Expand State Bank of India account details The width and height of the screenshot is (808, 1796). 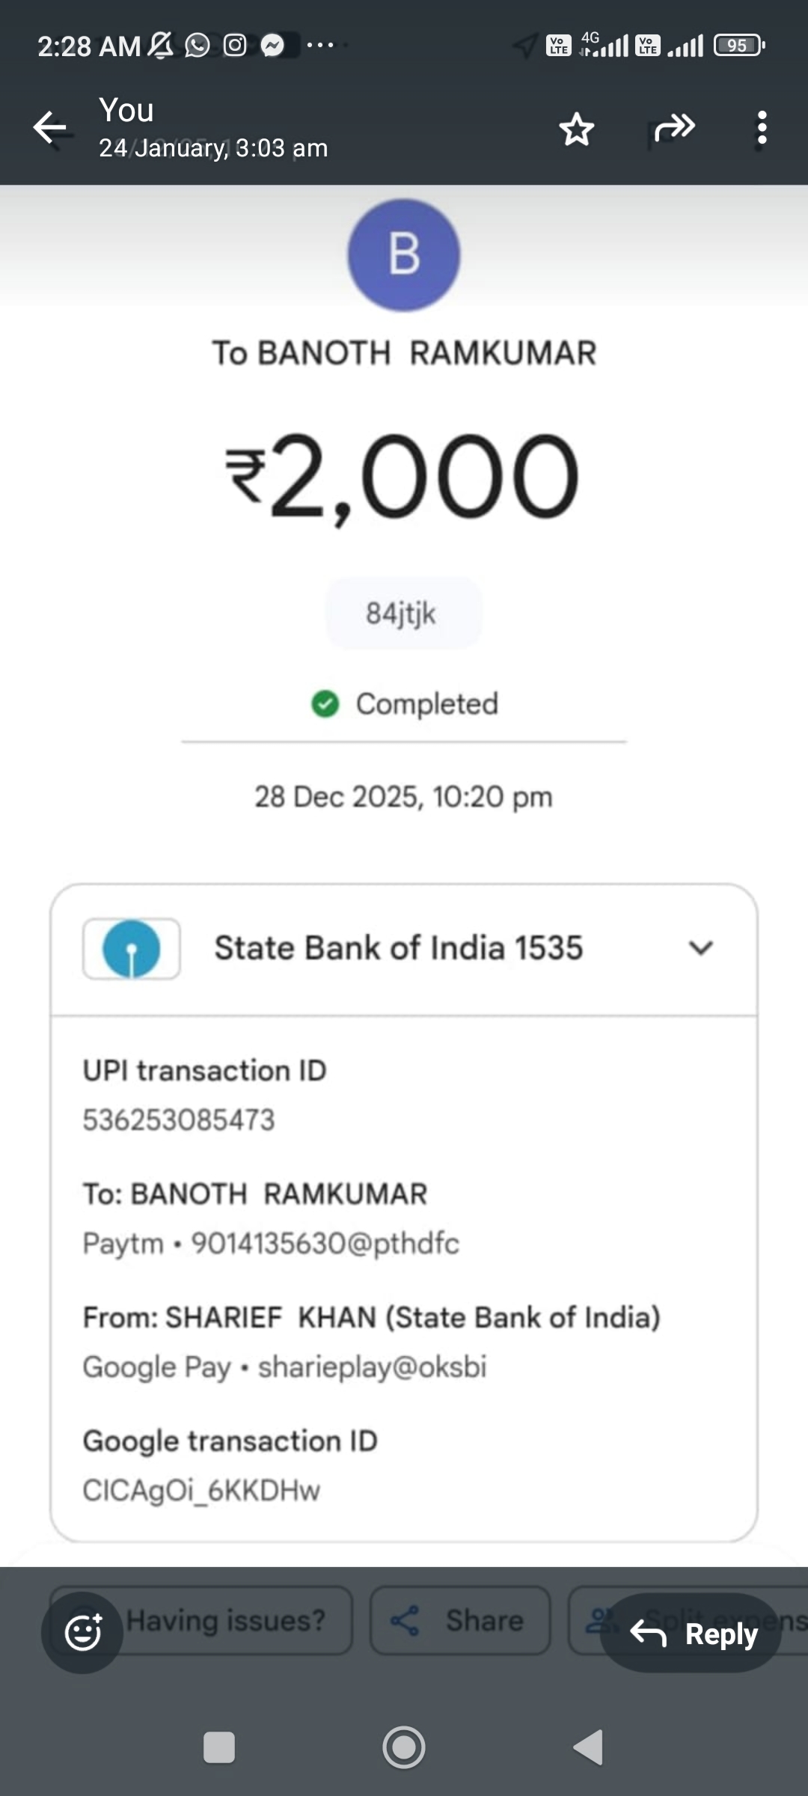click(700, 948)
